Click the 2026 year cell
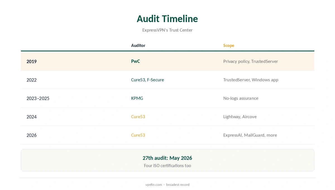335x190 pixels. (32, 135)
